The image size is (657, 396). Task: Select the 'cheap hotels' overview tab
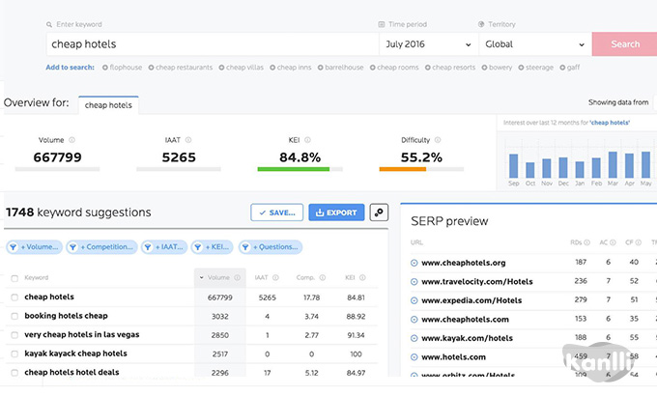point(108,105)
